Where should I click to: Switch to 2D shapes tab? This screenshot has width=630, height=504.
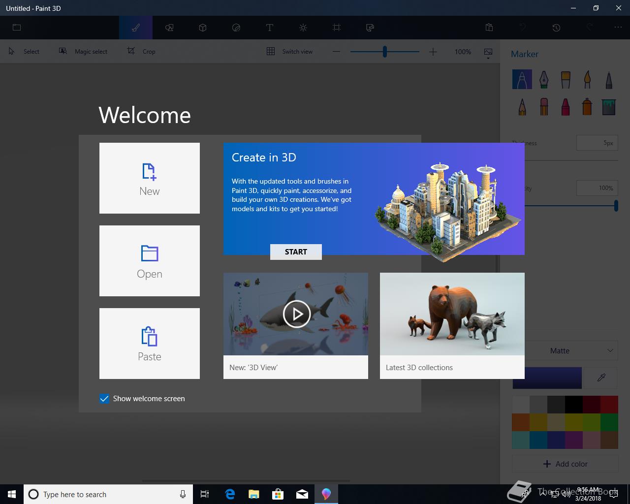[x=169, y=28]
